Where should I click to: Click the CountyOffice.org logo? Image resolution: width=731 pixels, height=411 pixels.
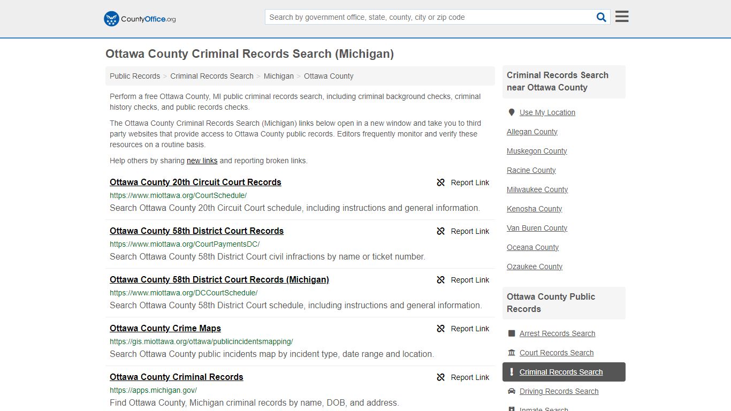click(x=140, y=19)
